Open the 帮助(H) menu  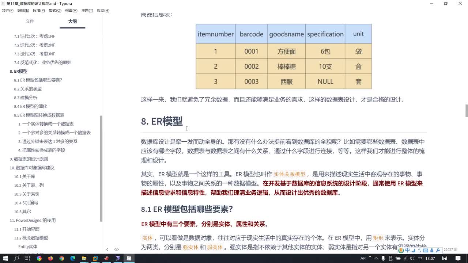(x=103, y=11)
